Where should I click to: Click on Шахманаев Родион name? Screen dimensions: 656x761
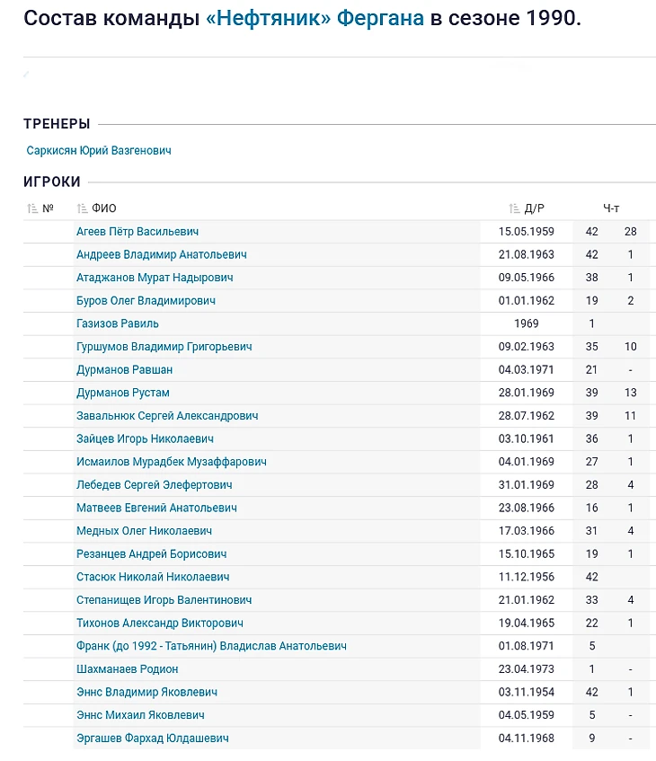point(128,669)
